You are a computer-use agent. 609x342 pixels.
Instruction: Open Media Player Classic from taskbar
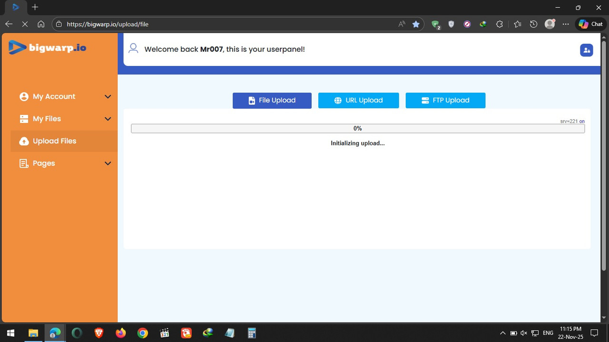165,333
